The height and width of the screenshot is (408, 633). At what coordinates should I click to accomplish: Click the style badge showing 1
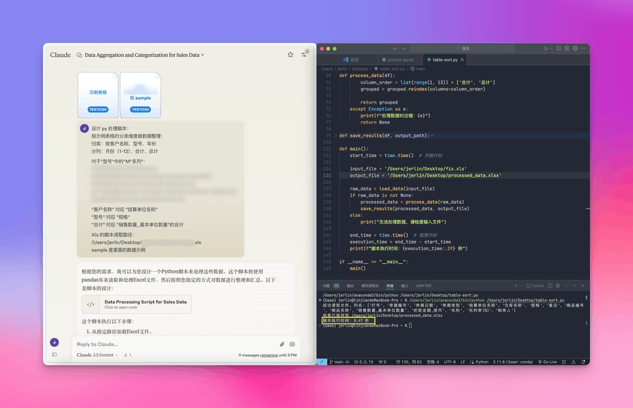click(x=128, y=355)
